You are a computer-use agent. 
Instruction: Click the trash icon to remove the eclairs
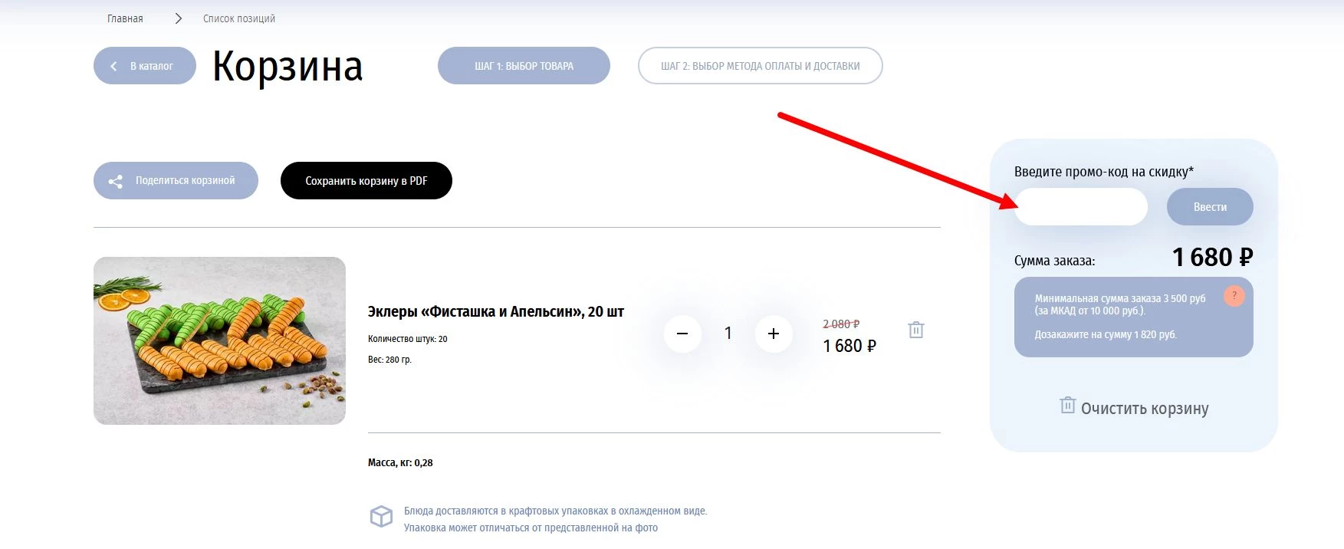915,330
